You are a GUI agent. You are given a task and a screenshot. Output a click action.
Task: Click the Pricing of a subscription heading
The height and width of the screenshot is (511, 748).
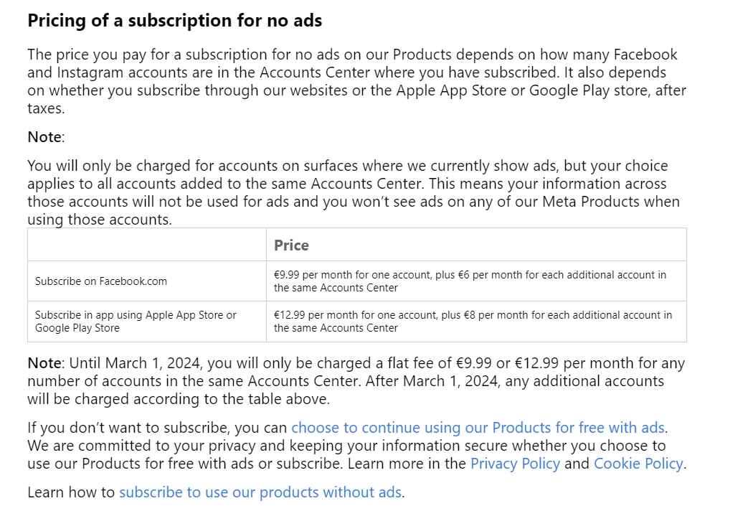click(x=174, y=21)
